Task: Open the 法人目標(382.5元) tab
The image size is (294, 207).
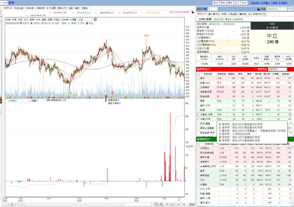Action: point(257,14)
